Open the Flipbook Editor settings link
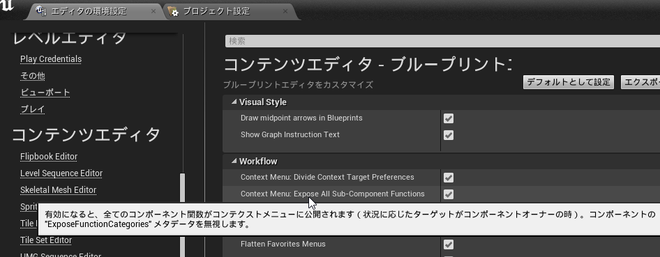This screenshot has width=660, height=257. tap(49, 157)
